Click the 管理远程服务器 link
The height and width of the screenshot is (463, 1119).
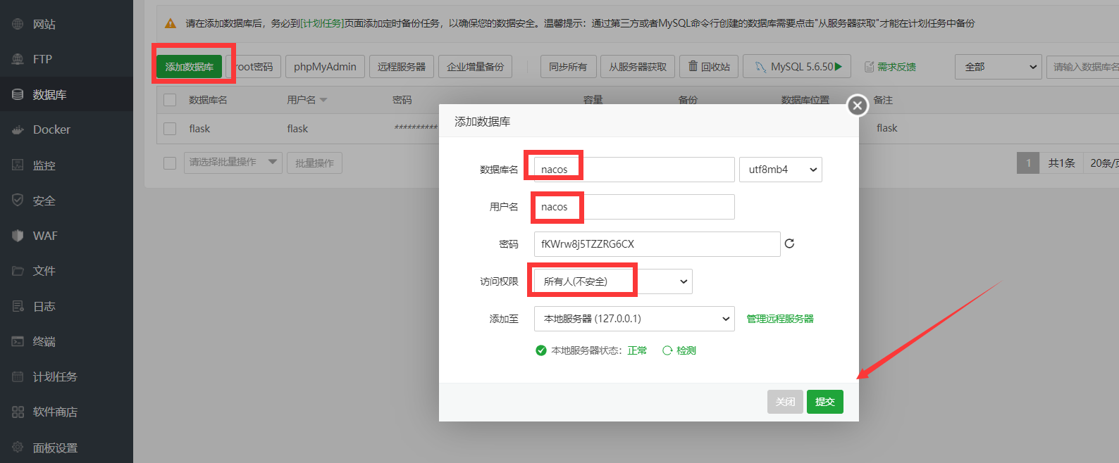(780, 319)
